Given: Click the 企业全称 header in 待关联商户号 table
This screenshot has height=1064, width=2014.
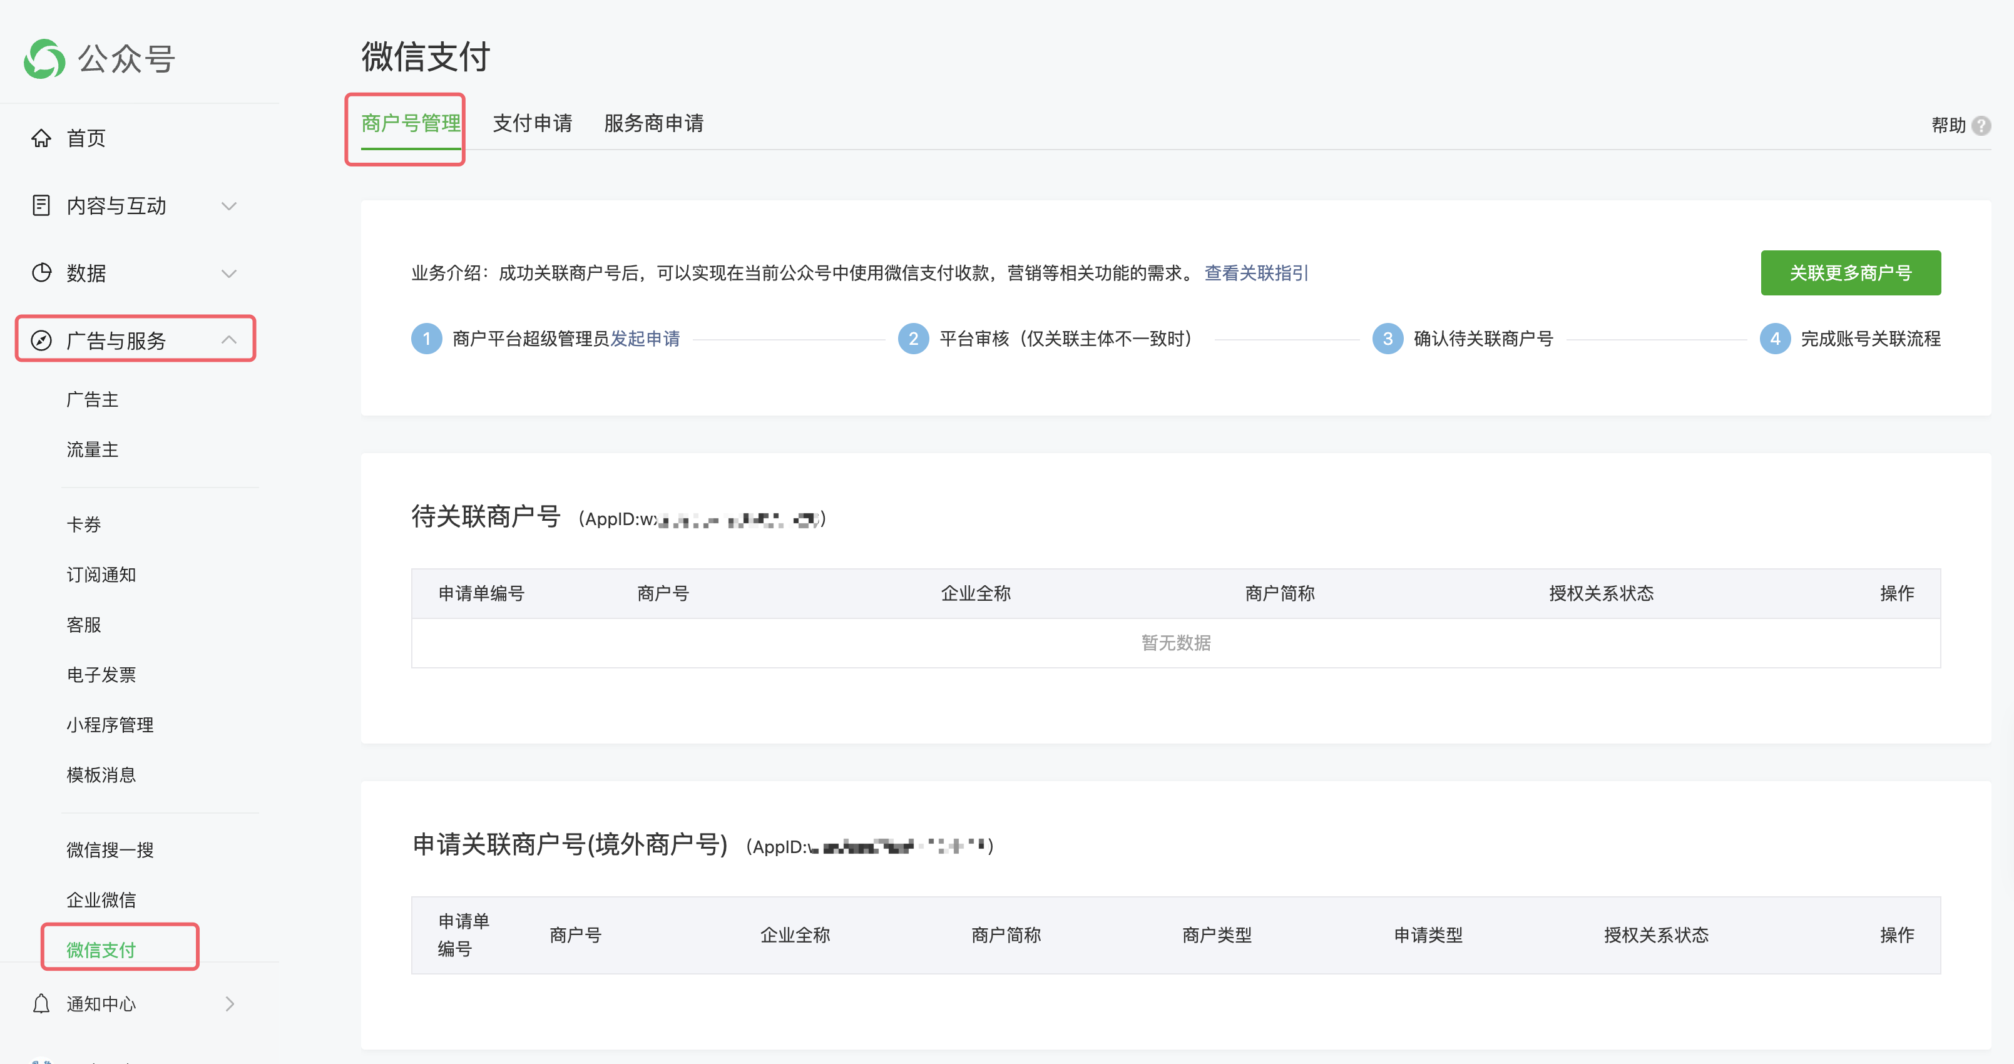Looking at the screenshot, I should [x=976, y=593].
